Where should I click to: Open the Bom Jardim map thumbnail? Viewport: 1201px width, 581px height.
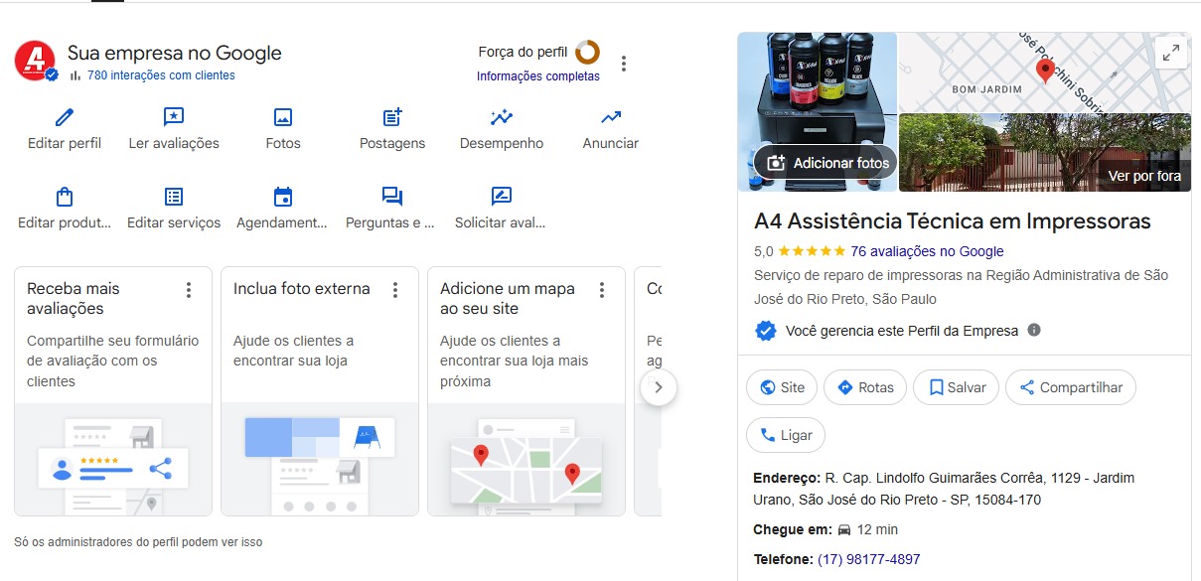coord(1045,72)
